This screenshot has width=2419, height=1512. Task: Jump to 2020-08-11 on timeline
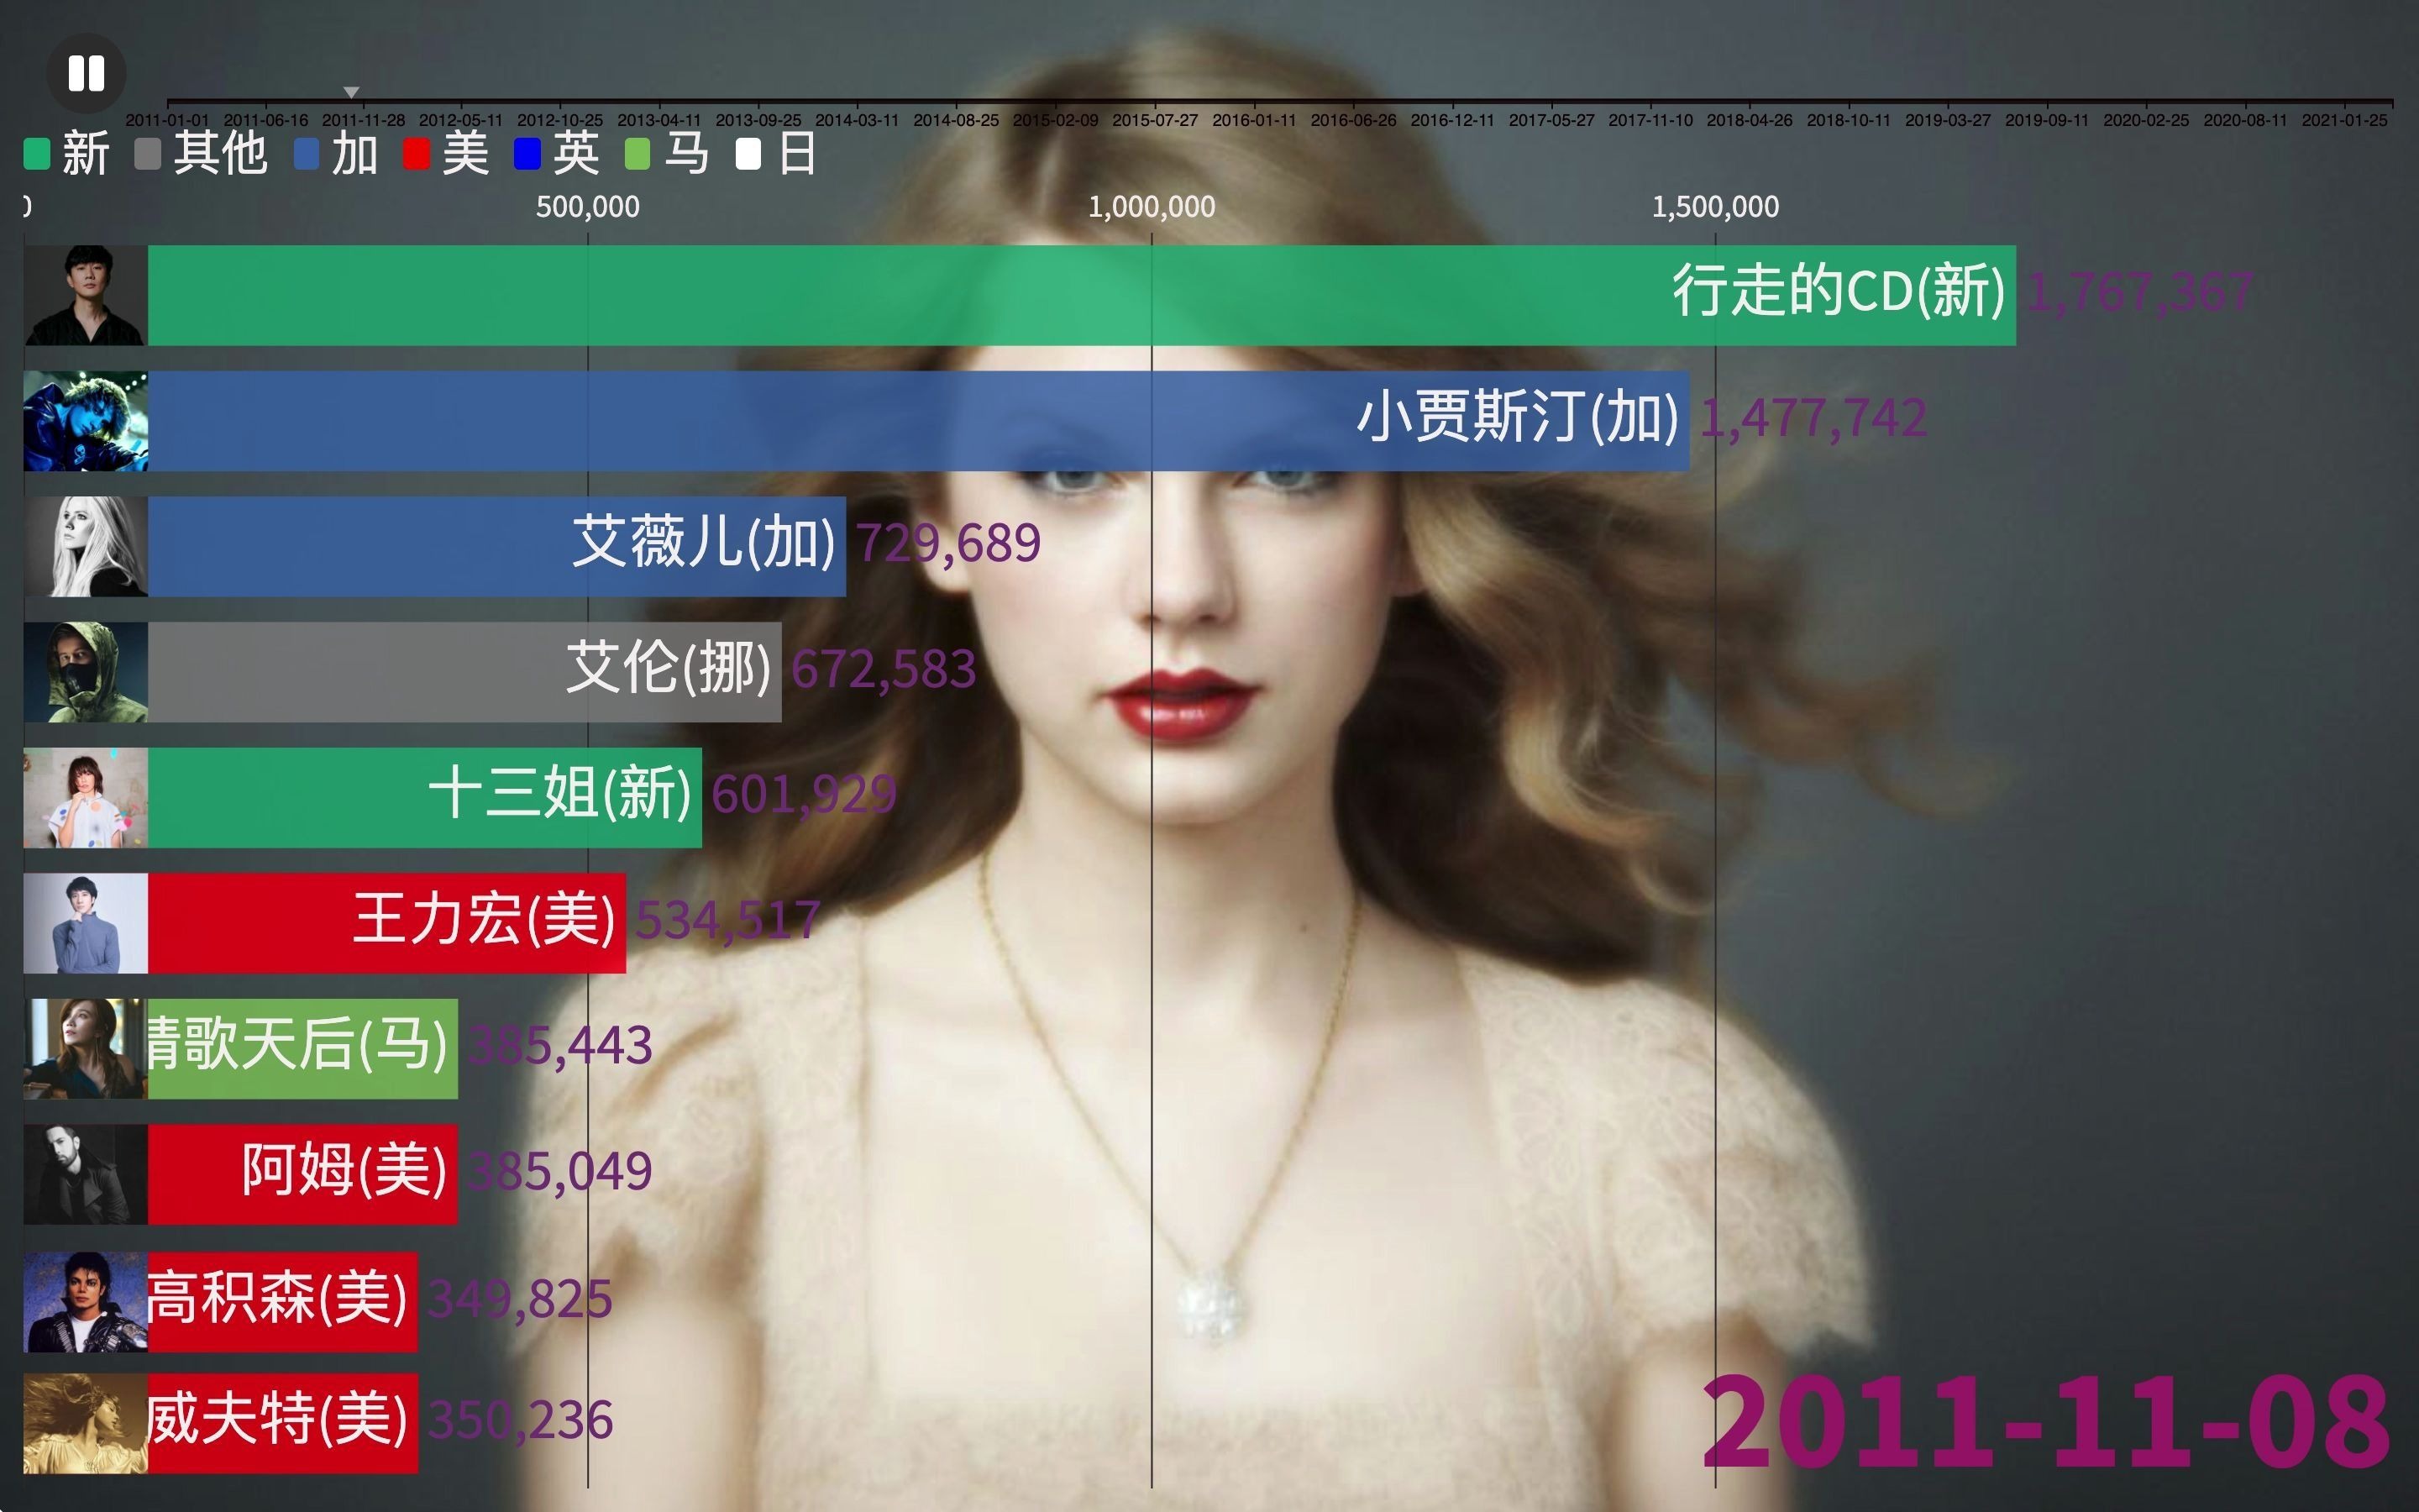click(2245, 120)
